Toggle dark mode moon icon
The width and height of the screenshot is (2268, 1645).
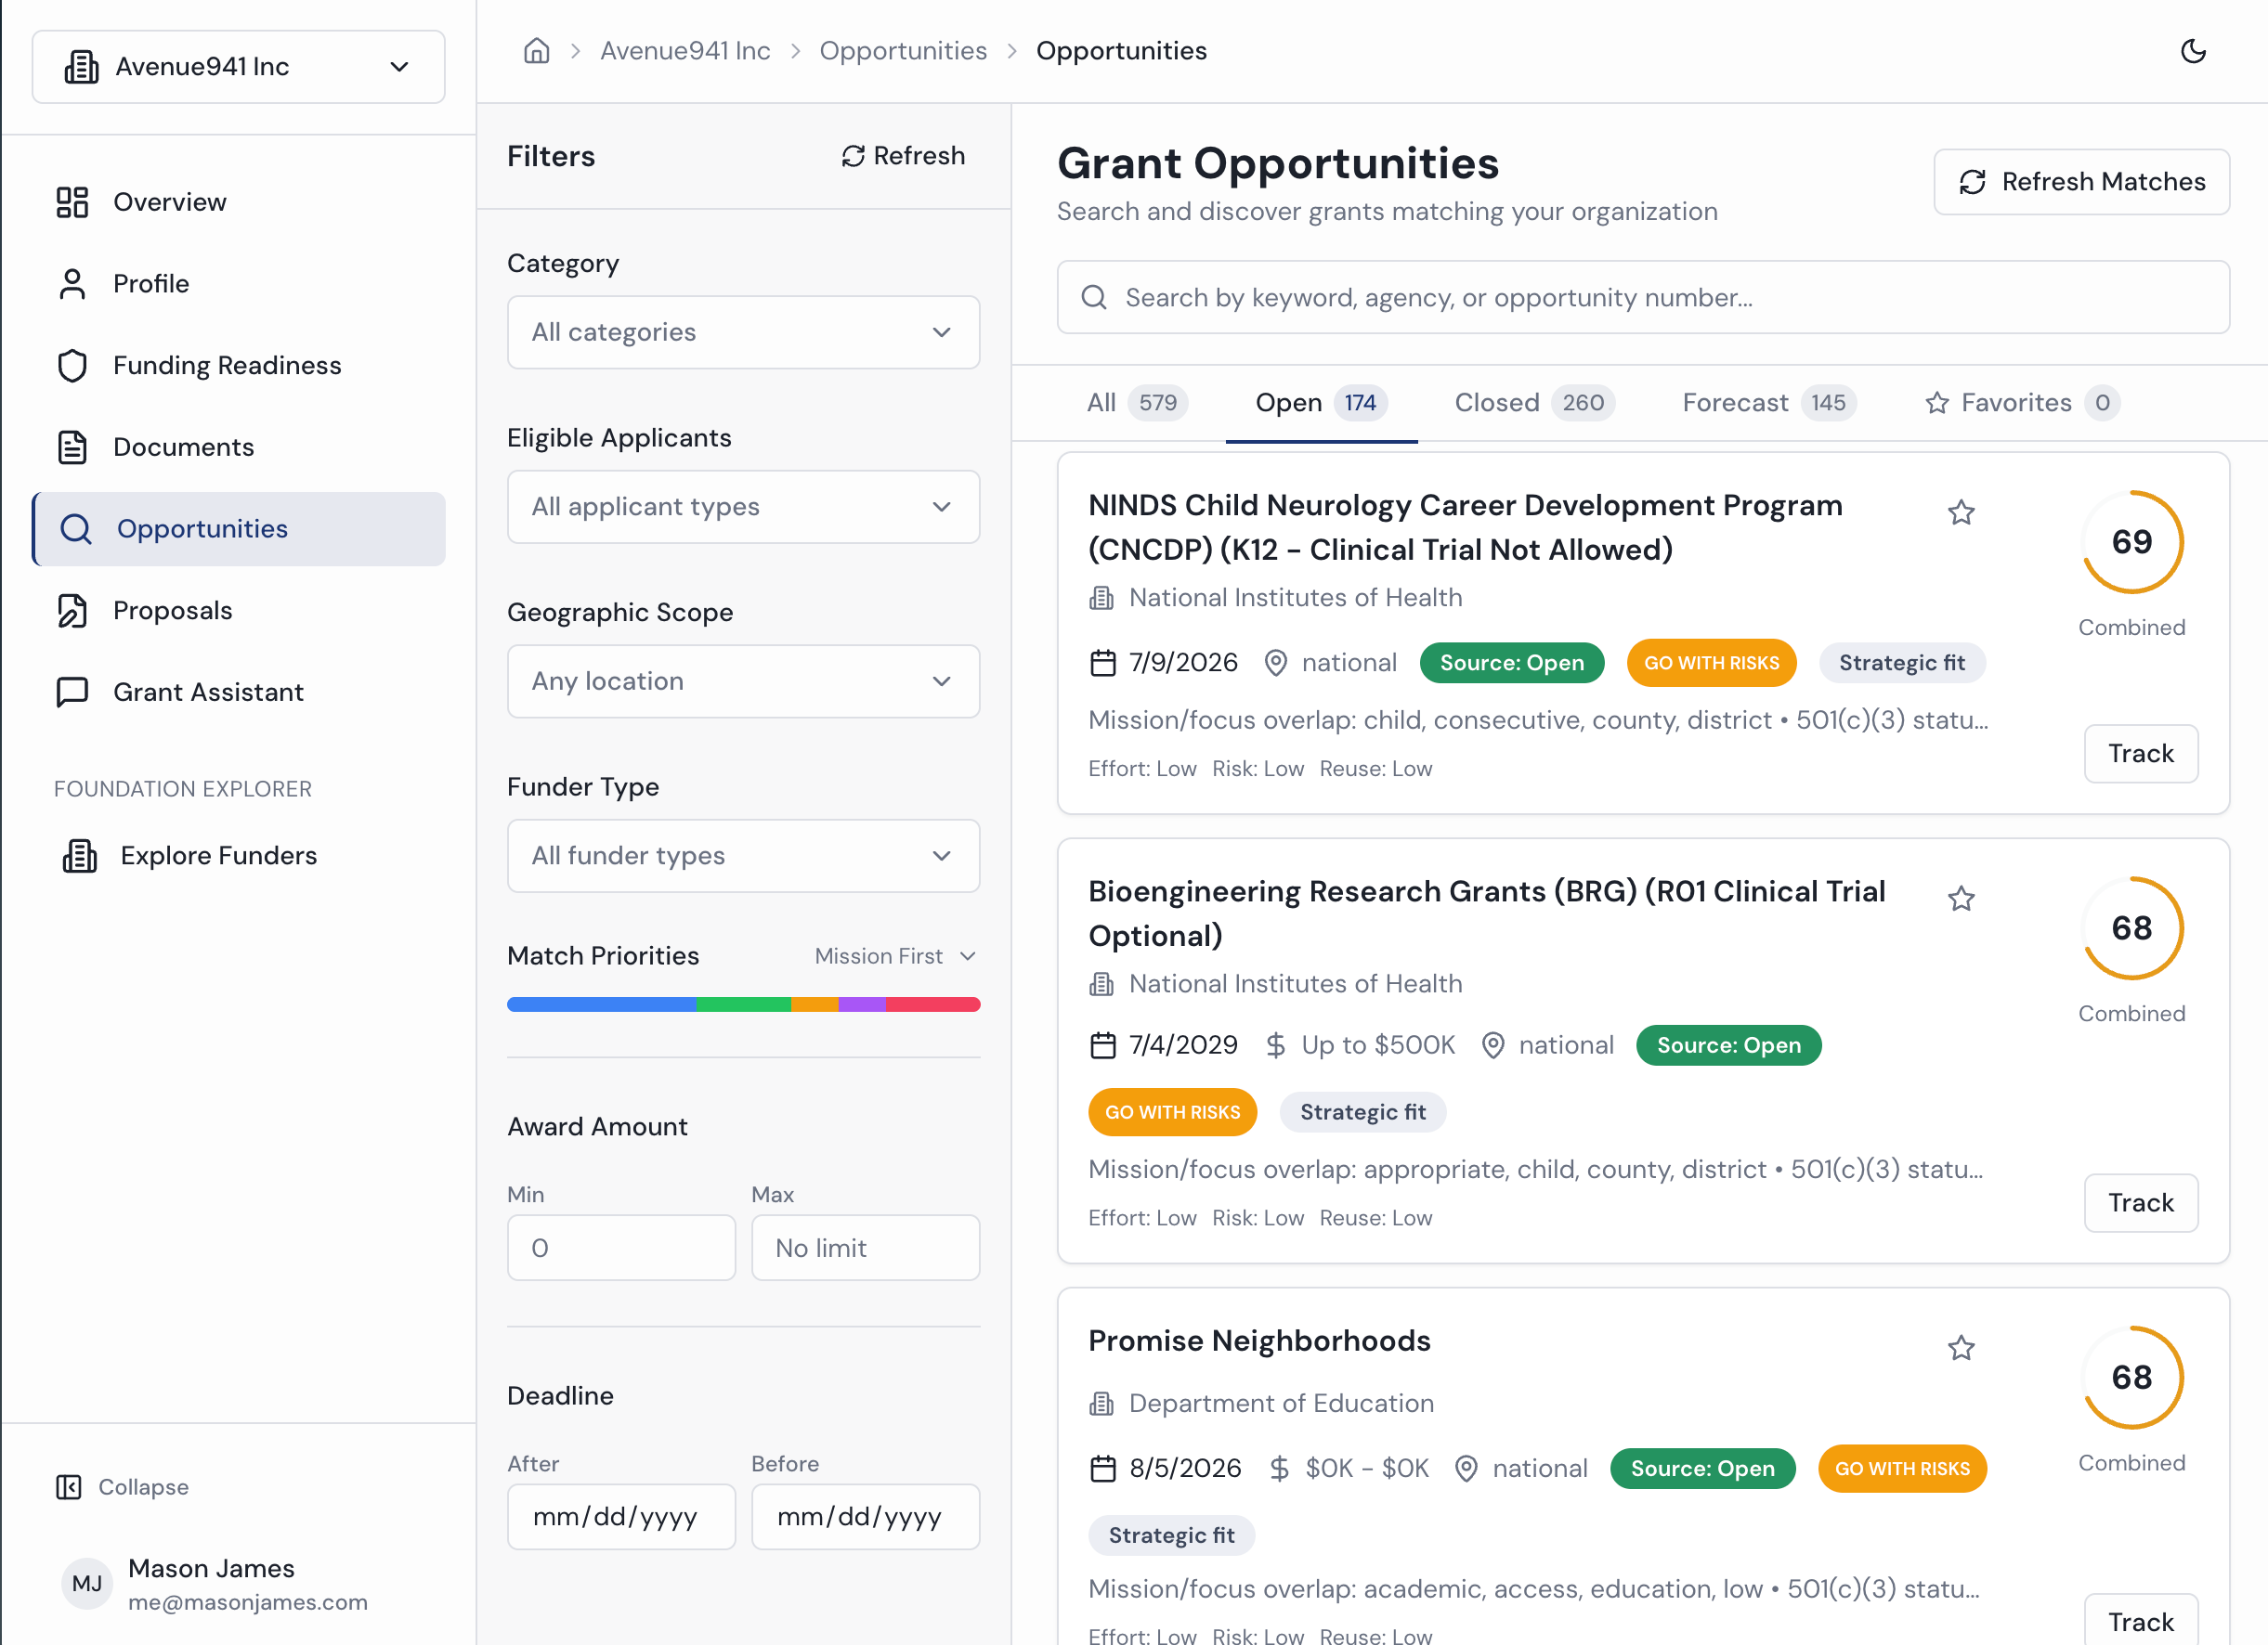point(2193,51)
